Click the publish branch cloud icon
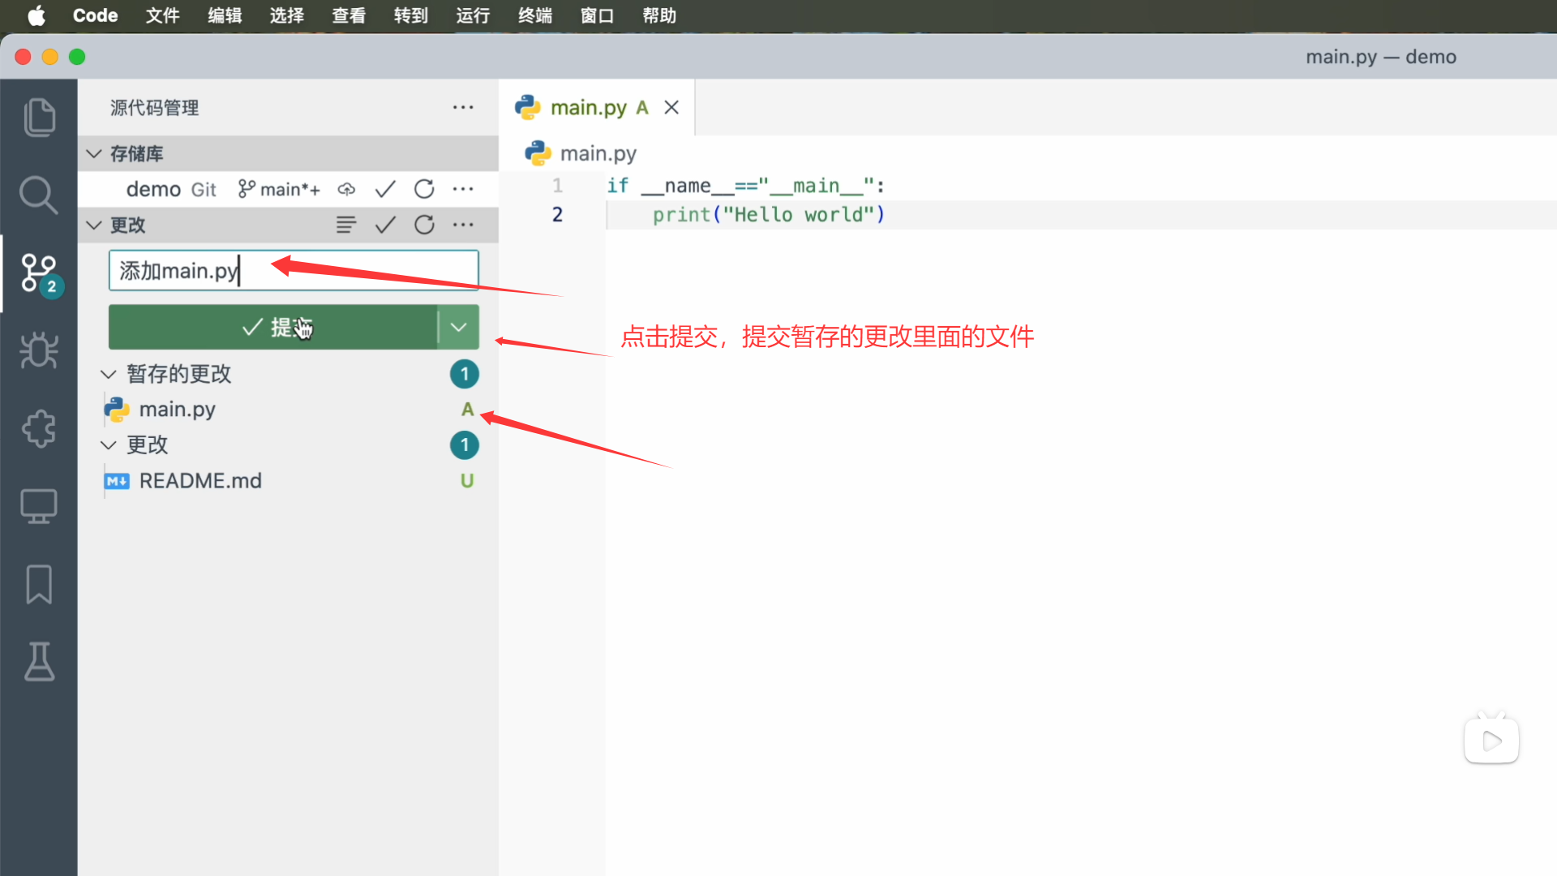Screen dimensions: 1557x876 (x=346, y=189)
